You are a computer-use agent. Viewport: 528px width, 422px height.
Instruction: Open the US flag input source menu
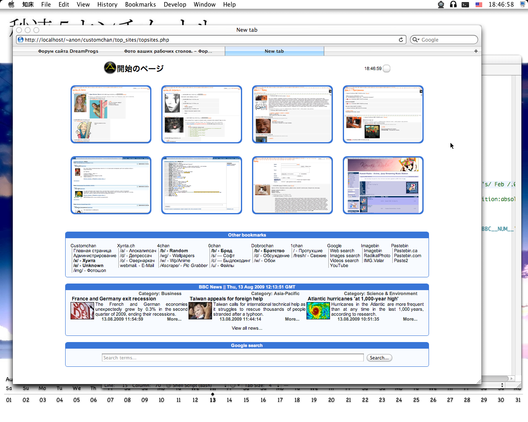[479, 5]
